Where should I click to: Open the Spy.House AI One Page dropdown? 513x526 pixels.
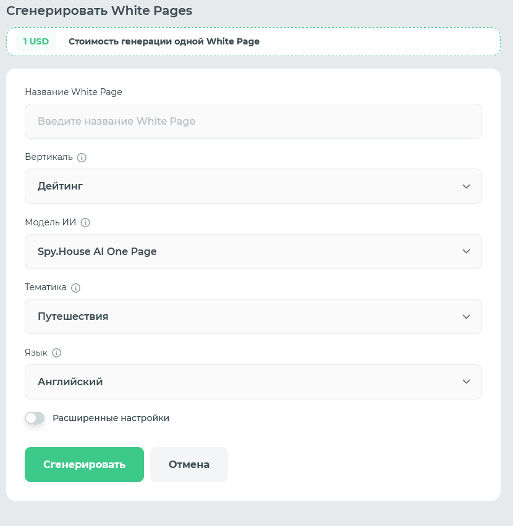253,251
